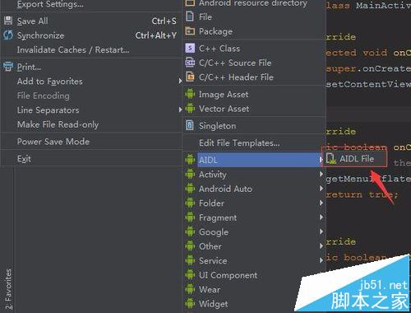Expand the Fragment submenu arrow
Viewport: 411px width, 313px height.
pos(321,217)
